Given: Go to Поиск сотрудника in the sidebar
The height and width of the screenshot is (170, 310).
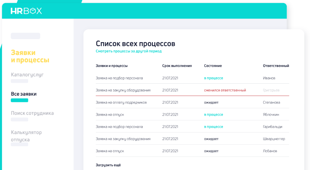Looking at the screenshot, I should click(x=32, y=113).
